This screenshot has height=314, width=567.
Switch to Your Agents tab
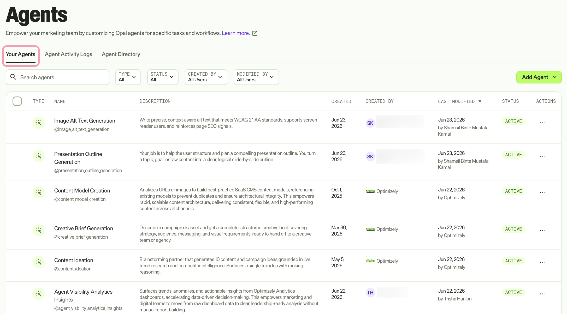click(x=21, y=54)
